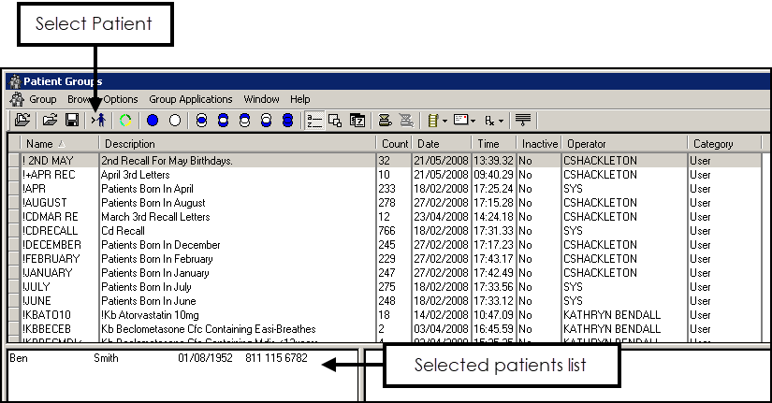
Task: Open the Help menu
Action: pyautogui.click(x=299, y=99)
